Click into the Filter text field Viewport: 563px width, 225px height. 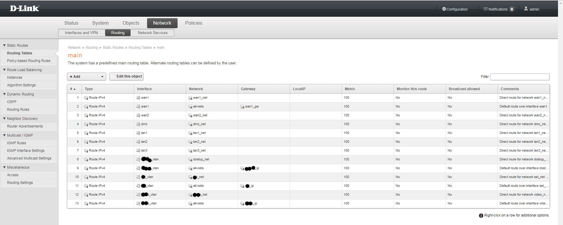point(520,77)
